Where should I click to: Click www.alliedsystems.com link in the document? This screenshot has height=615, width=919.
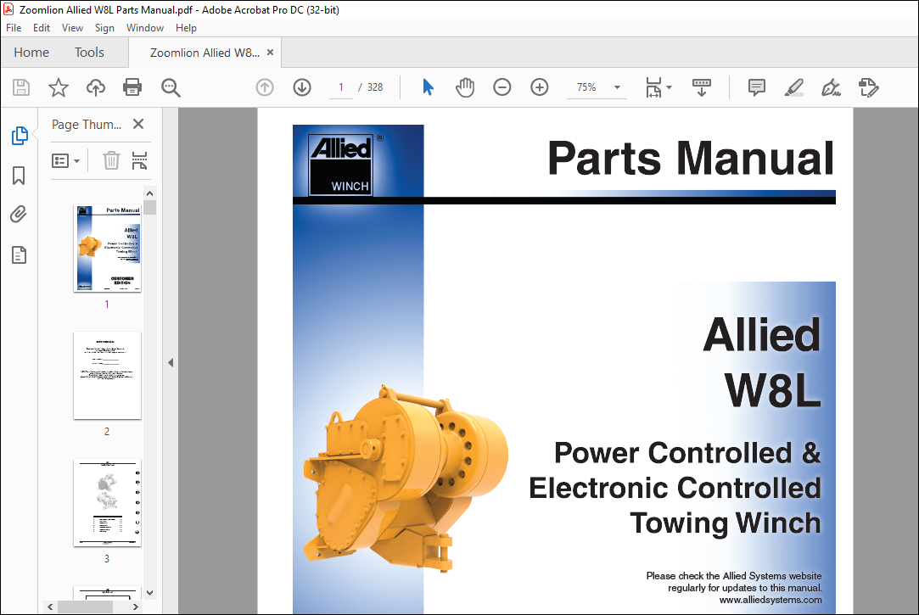[x=771, y=600]
